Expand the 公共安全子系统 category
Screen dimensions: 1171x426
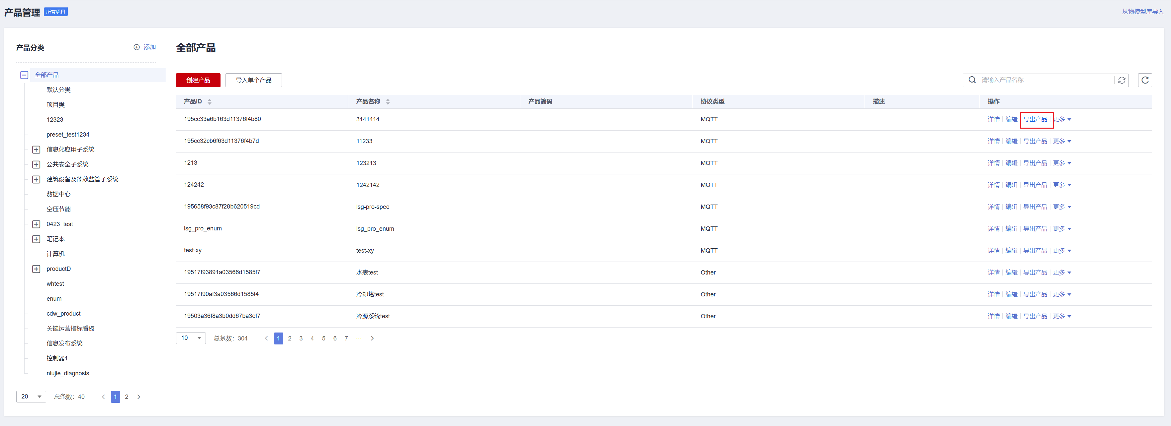coord(37,165)
